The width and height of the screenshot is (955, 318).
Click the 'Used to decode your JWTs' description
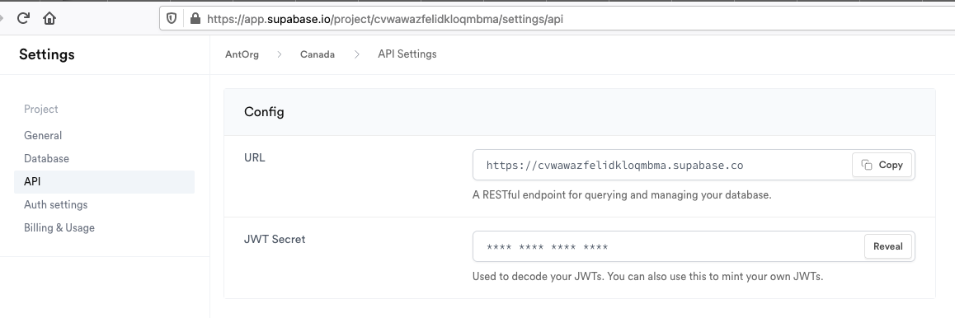648,277
